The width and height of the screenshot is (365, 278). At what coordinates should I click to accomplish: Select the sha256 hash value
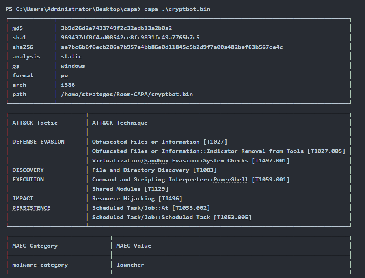(172, 47)
